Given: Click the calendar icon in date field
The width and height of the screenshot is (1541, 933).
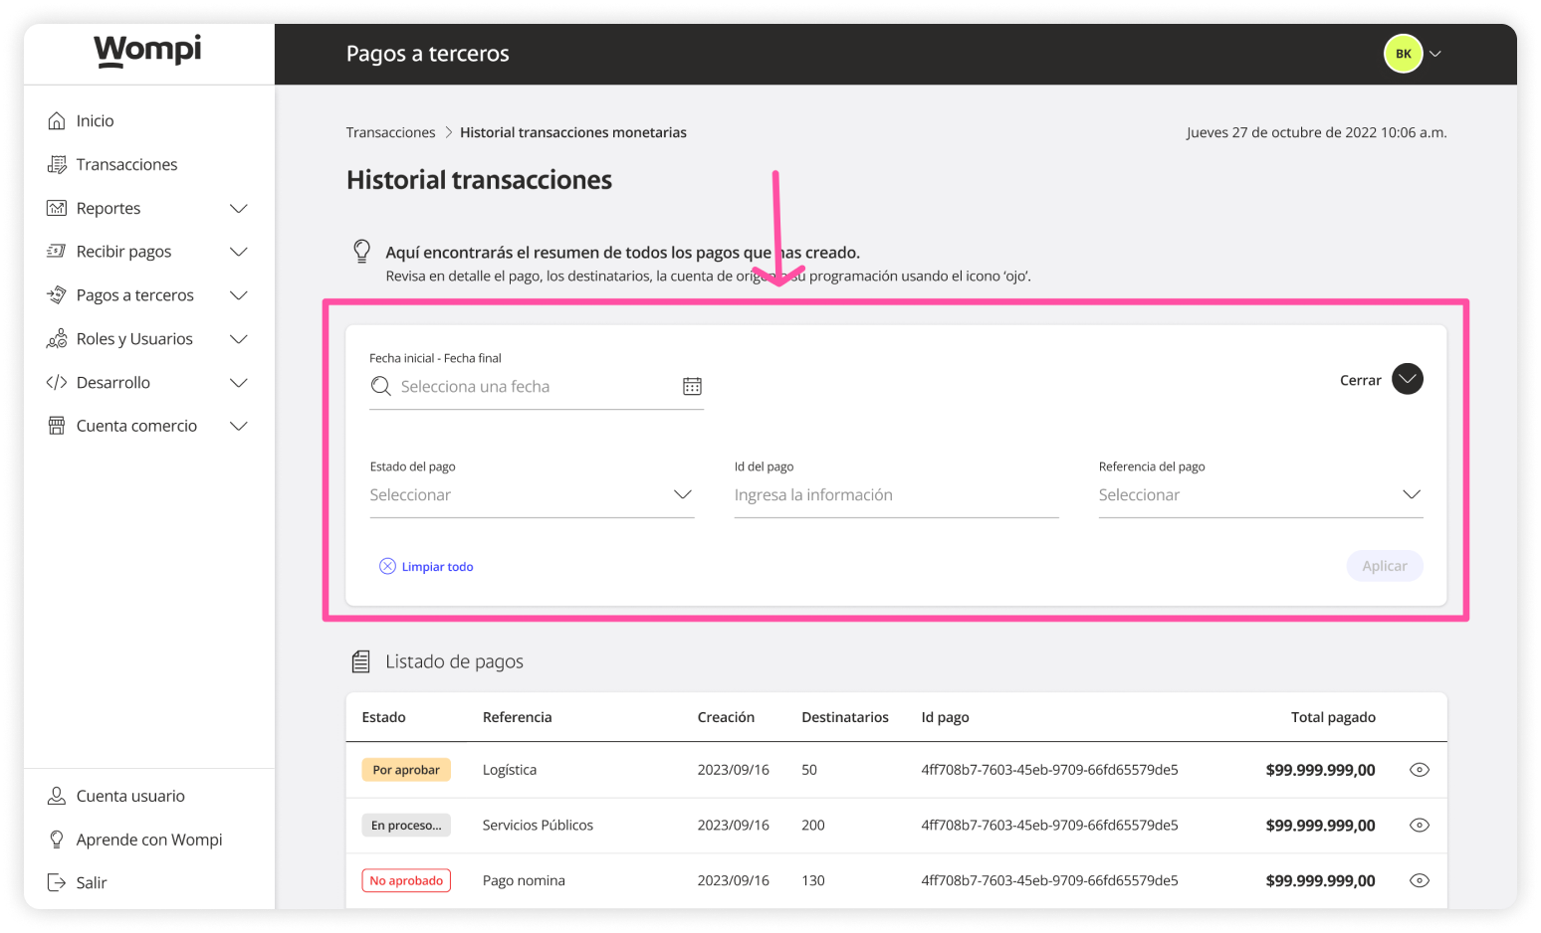Looking at the screenshot, I should coord(692,386).
